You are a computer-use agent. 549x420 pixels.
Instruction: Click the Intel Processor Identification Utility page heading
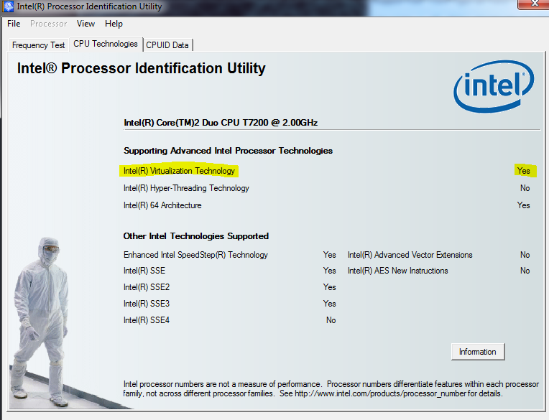click(x=141, y=68)
